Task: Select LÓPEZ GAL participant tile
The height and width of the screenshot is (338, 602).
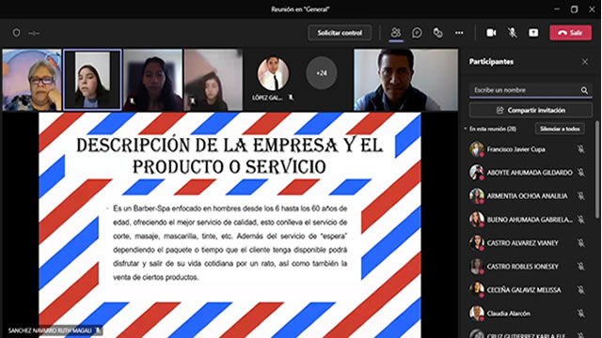Action: point(273,80)
